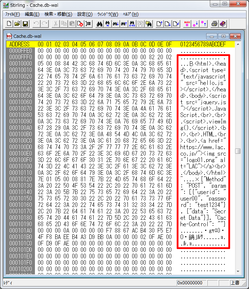
Task: Minimize the Cache.db-wal child window
Action: [212, 36]
